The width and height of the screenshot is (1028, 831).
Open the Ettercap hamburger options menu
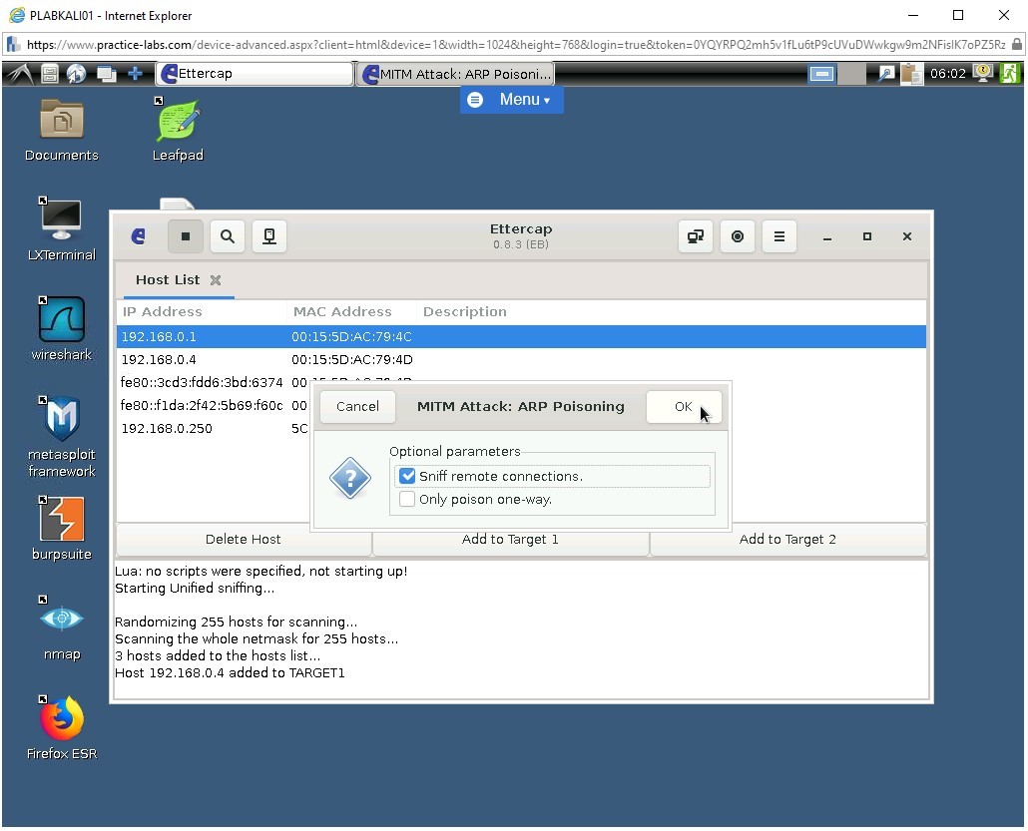pyautogui.click(x=779, y=236)
